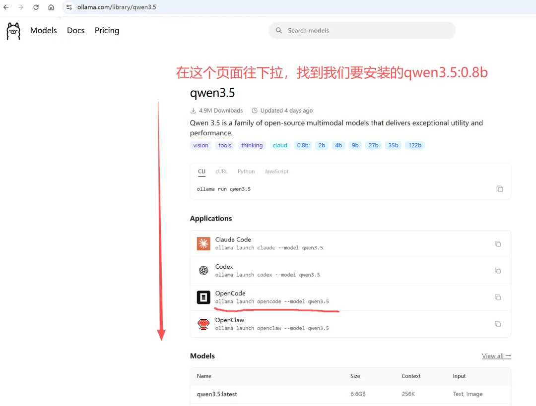Click the 'Applications' section heading
The width and height of the screenshot is (536, 406).
[x=211, y=219]
